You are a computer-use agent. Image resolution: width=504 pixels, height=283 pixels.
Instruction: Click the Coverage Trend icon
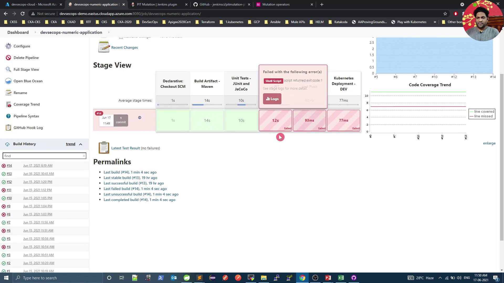coord(8,104)
